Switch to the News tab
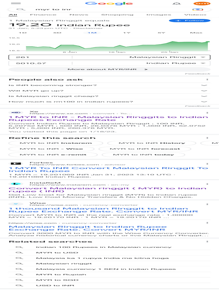Image resolution: width=219 pixels, height=292 pixels. click(x=79, y=15)
